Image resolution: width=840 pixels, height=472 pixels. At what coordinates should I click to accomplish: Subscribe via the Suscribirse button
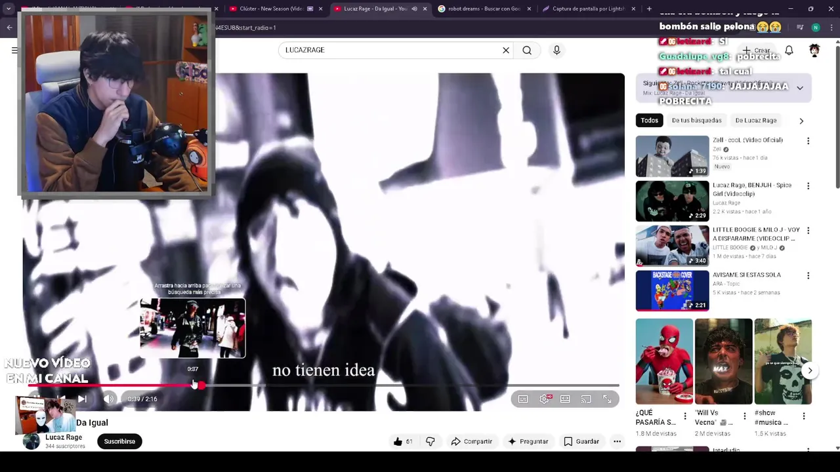[x=119, y=441]
